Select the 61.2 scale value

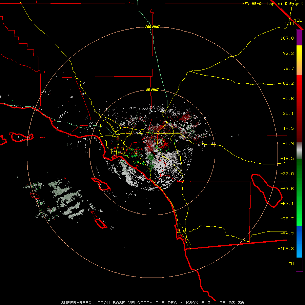pos(288,83)
